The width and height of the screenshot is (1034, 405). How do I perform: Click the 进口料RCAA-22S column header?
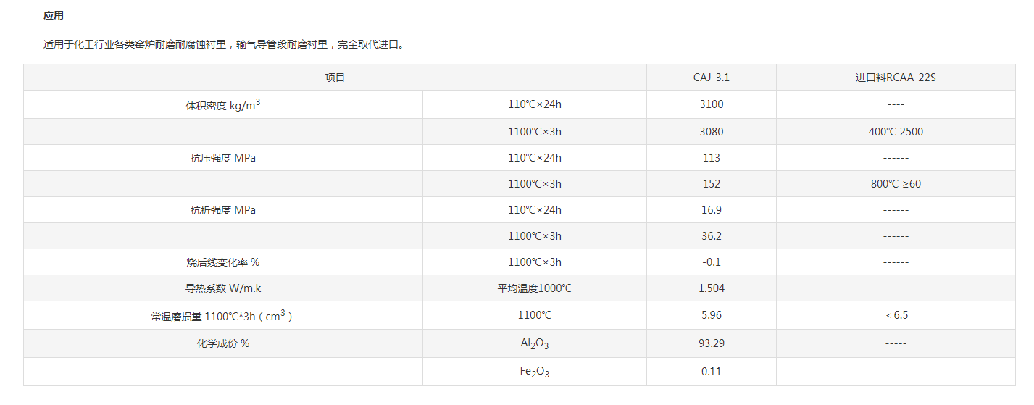pyautogui.click(x=896, y=78)
